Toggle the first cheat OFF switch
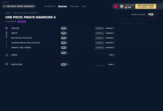 click(64, 28)
